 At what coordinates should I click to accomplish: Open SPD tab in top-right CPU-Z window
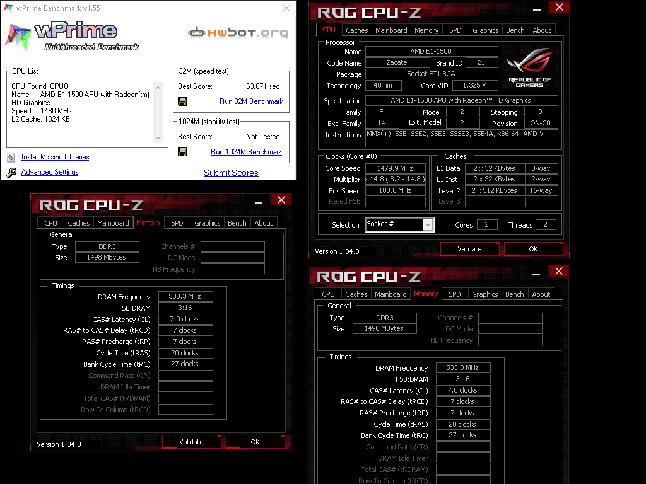point(455,30)
